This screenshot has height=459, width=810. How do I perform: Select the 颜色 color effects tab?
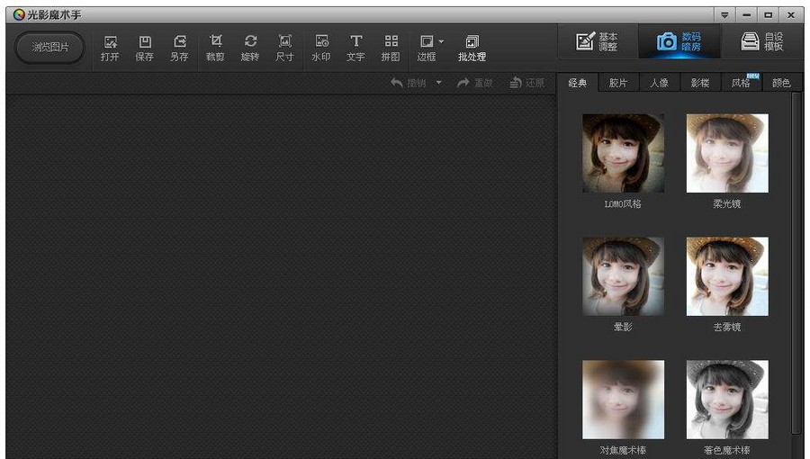click(x=781, y=83)
